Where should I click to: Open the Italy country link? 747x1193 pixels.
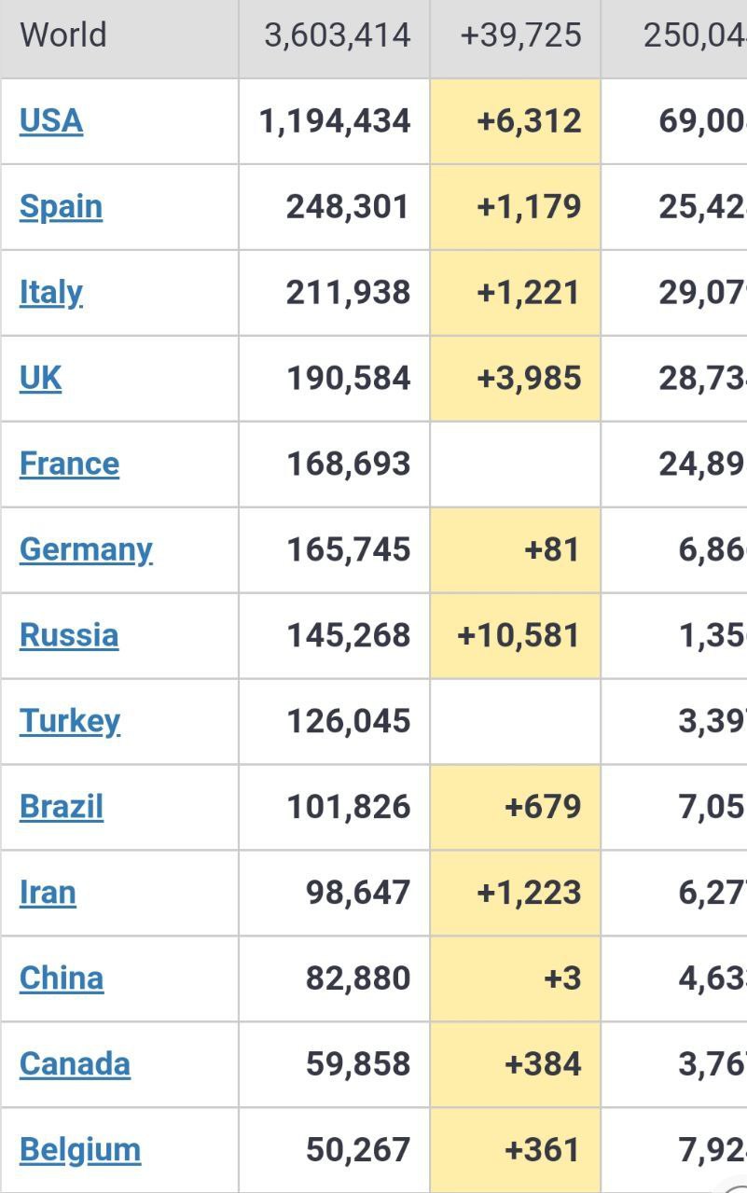[51, 293]
